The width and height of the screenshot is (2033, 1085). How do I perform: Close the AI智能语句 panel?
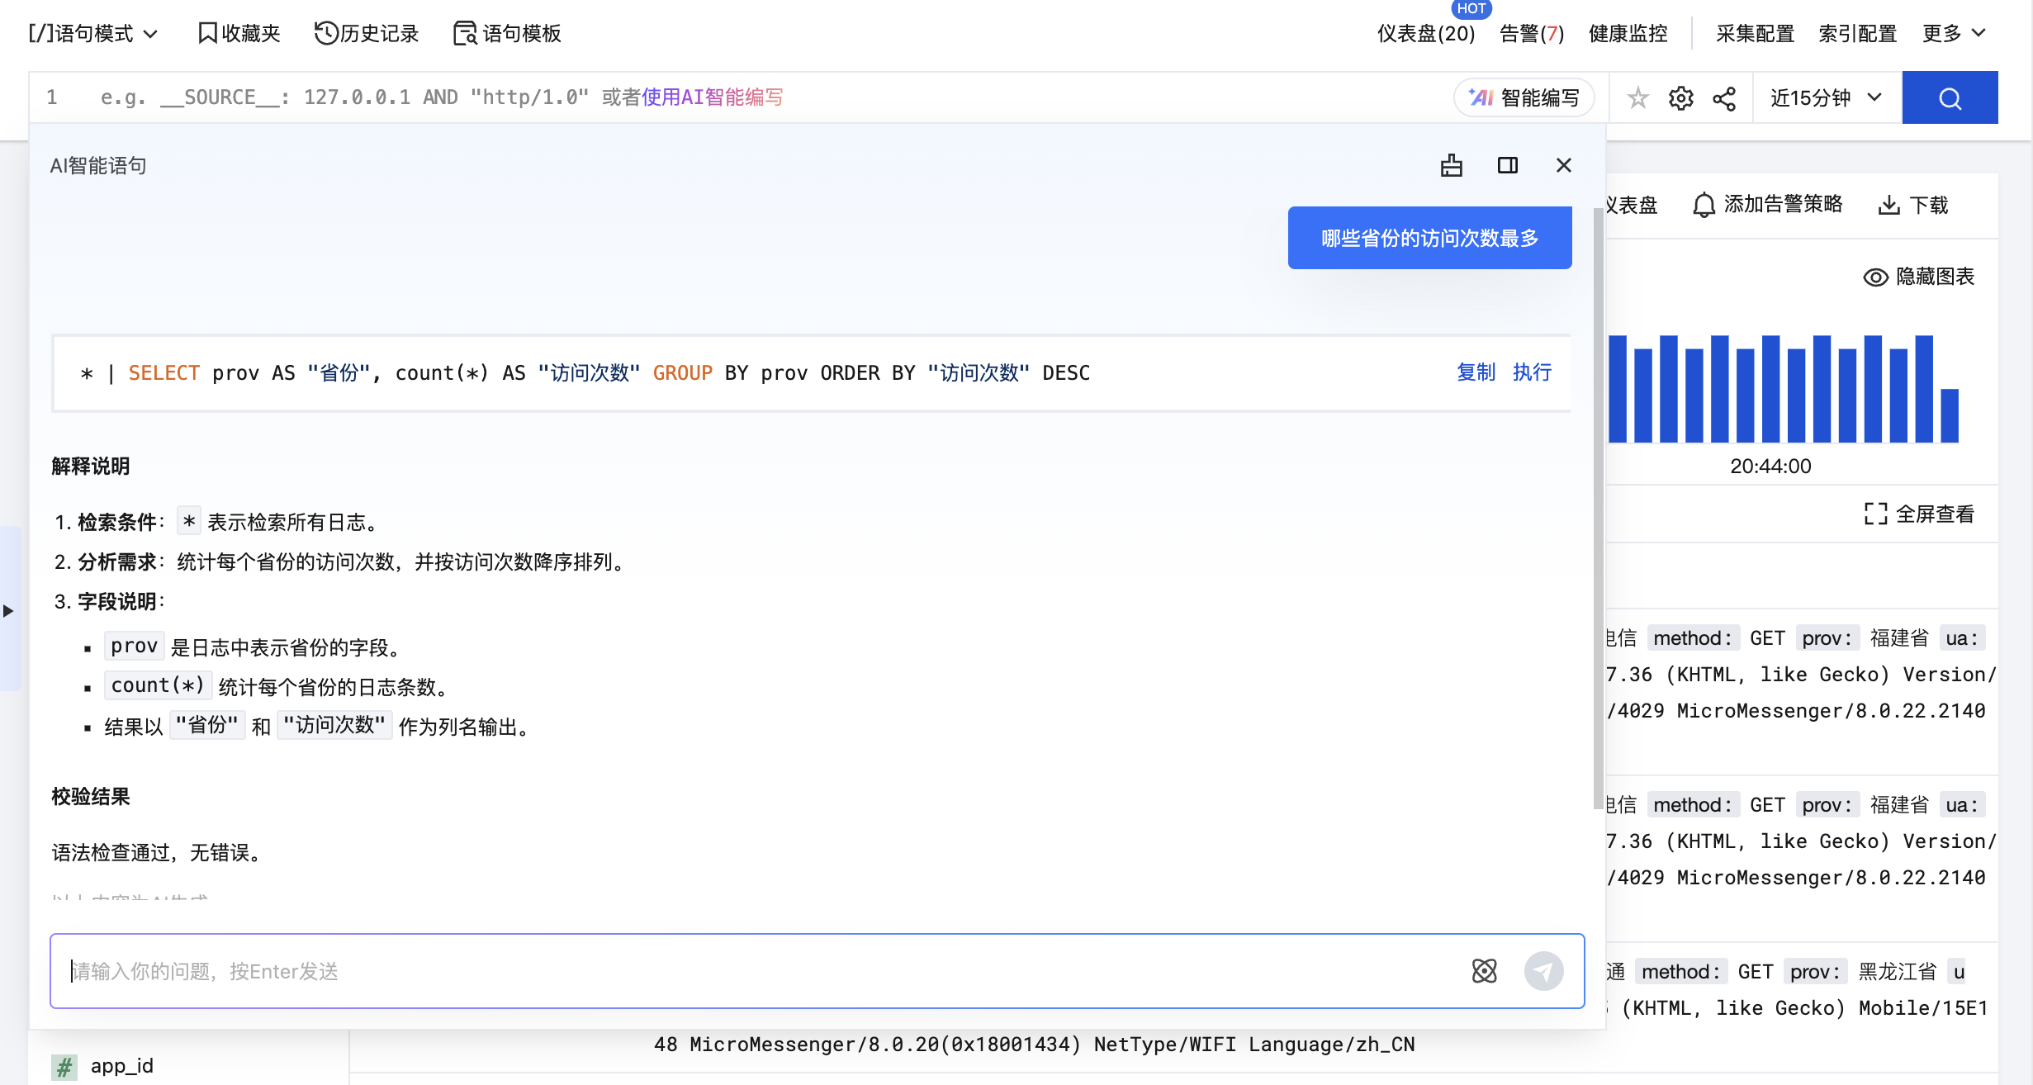click(1564, 165)
